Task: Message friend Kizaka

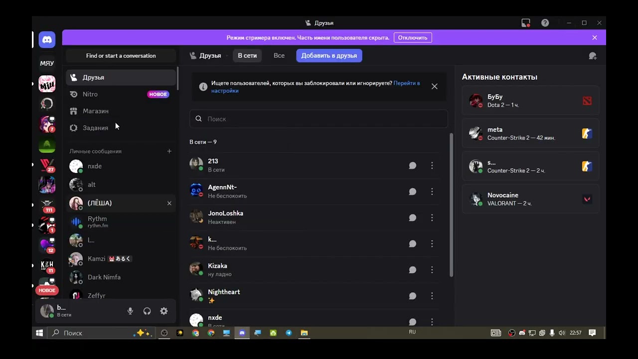Action: [x=413, y=270]
